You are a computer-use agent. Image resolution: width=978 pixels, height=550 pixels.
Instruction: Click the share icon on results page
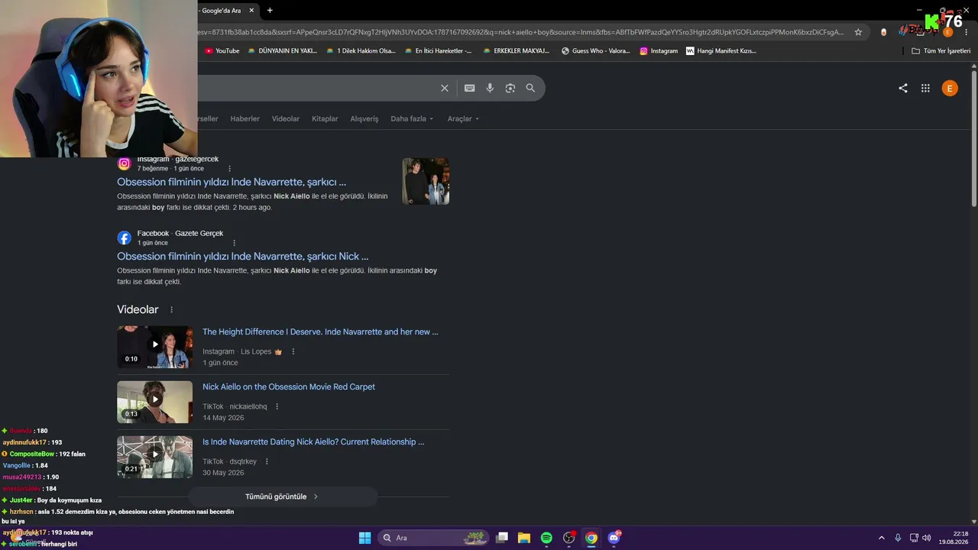903,88
